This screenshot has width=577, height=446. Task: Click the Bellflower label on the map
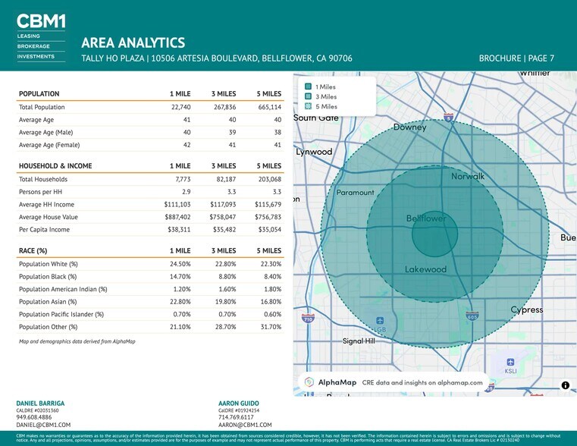tap(426, 218)
